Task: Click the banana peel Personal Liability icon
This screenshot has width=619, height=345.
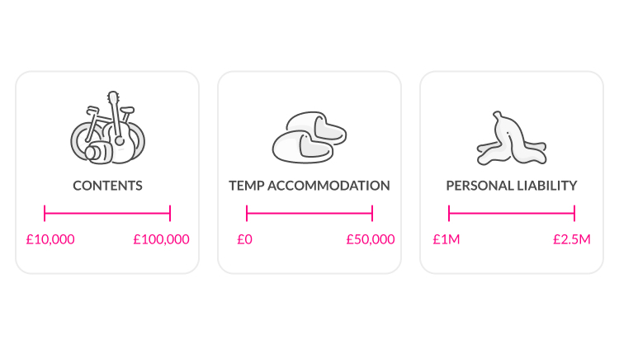Action: click(511, 139)
